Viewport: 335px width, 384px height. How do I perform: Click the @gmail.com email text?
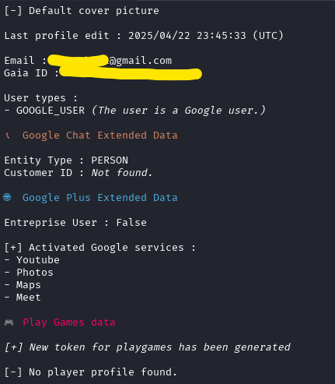point(140,61)
